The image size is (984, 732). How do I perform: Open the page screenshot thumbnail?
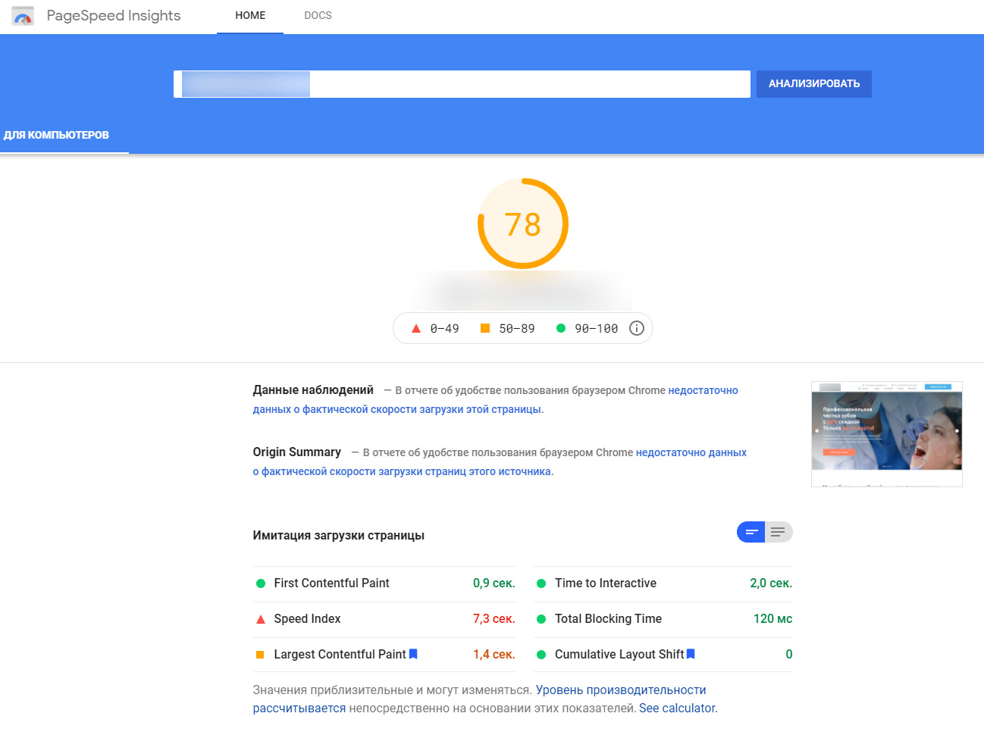[887, 434]
